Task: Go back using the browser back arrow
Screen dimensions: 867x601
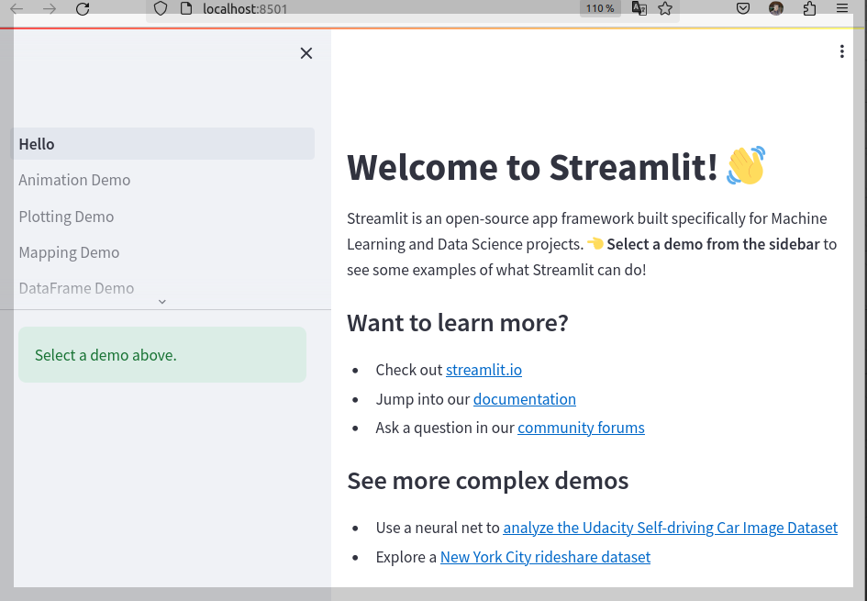Action: pos(17,9)
